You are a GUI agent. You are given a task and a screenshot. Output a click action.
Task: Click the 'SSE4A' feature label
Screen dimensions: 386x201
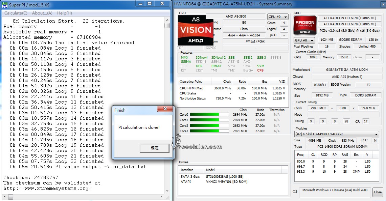coord(186,62)
